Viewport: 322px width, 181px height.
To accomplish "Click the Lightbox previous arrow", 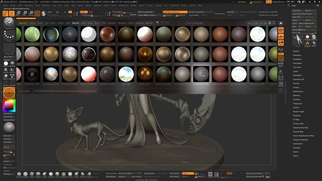I will (157, 22).
